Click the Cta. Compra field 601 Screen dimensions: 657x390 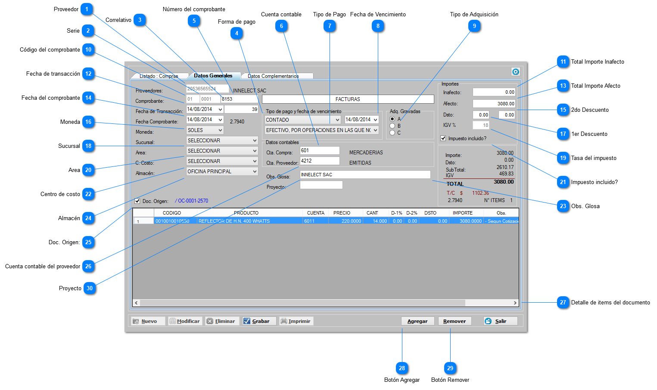click(320, 150)
